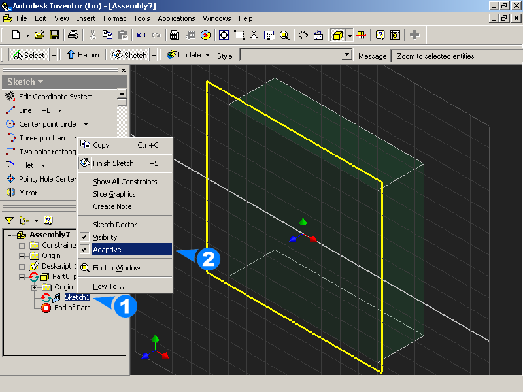Cut selection with the scissors icon

pos(92,35)
